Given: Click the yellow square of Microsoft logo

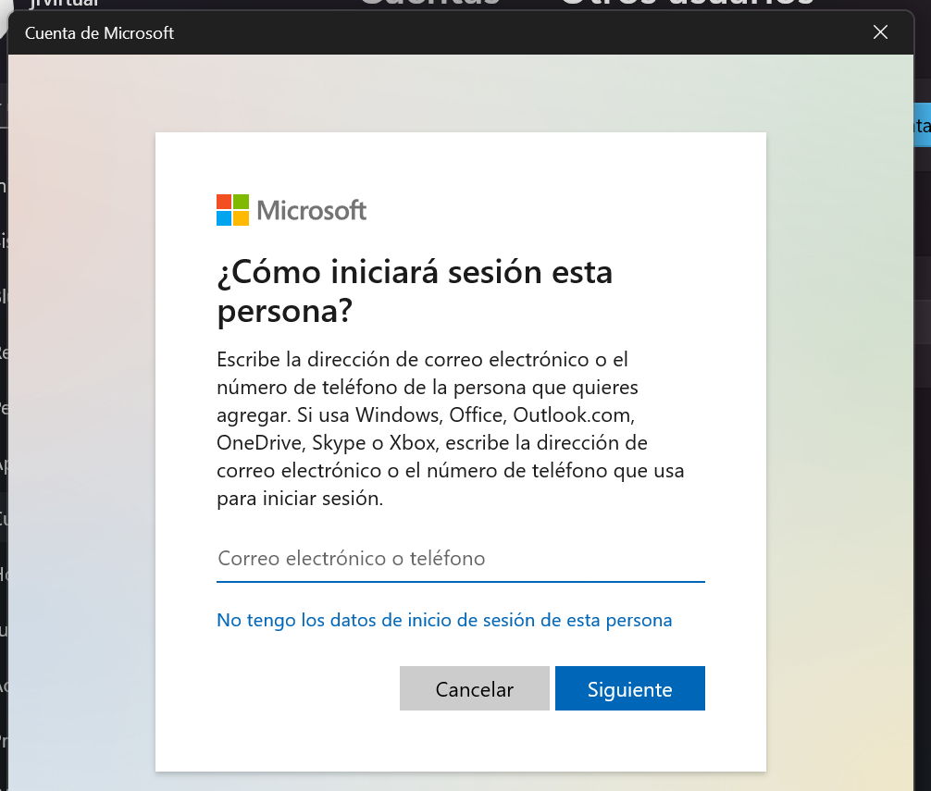Looking at the screenshot, I should 241,218.
